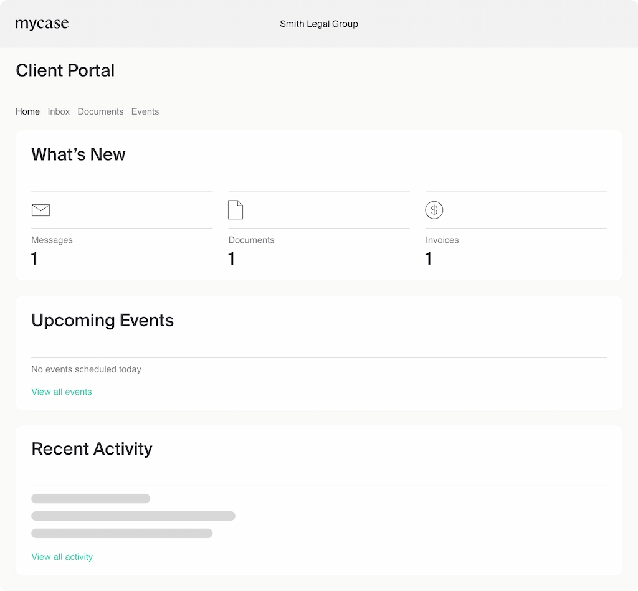Click the Documents count number
The width and height of the screenshot is (638, 591).
coord(231,258)
